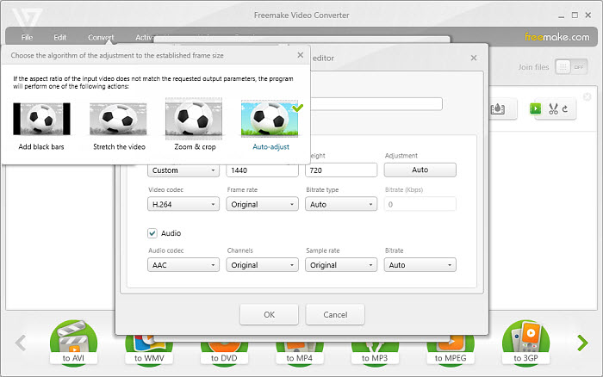Open the H.264 video codec dropdown

point(183,204)
